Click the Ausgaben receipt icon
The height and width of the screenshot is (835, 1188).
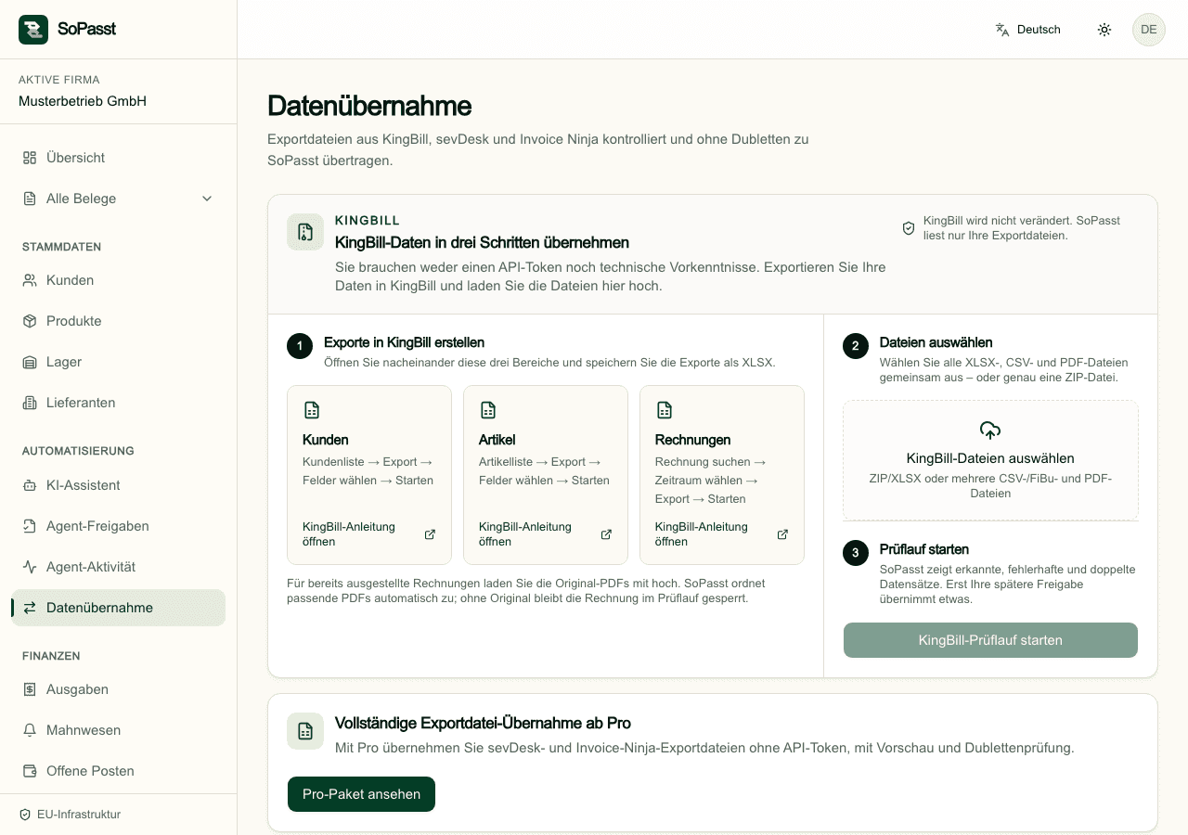pos(30,689)
